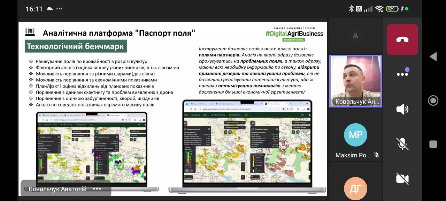Tap the Android home circle button

433,100
